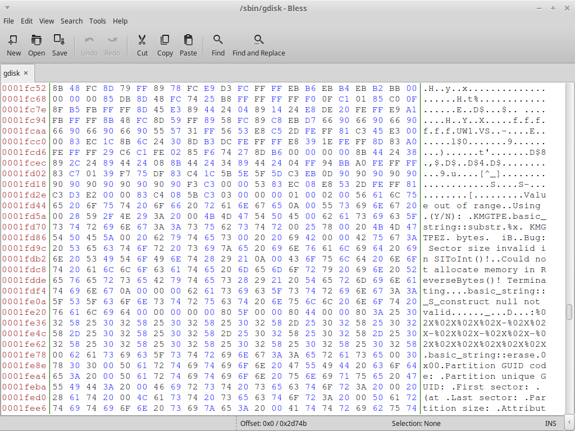Image resolution: width=575 pixels, height=431 pixels.
Task: Open the Edit menu
Action: [26, 21]
